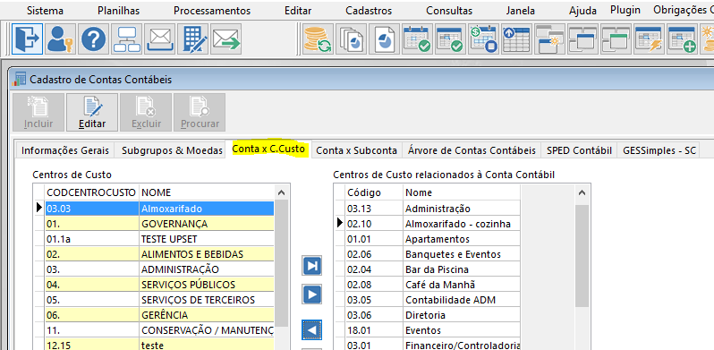
Task: Open the Sistema menu
Action: pos(45,11)
